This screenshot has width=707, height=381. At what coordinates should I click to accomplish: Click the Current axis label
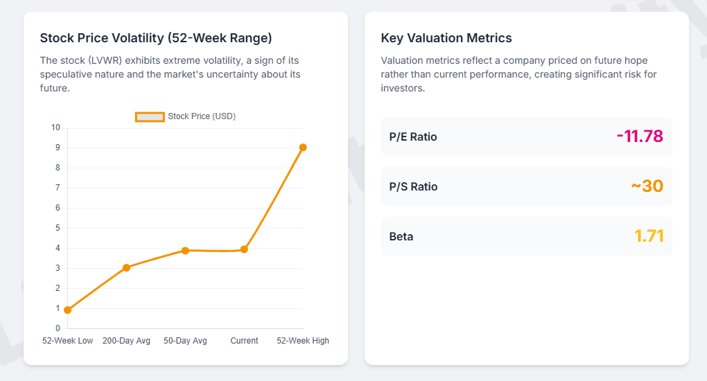coord(244,341)
